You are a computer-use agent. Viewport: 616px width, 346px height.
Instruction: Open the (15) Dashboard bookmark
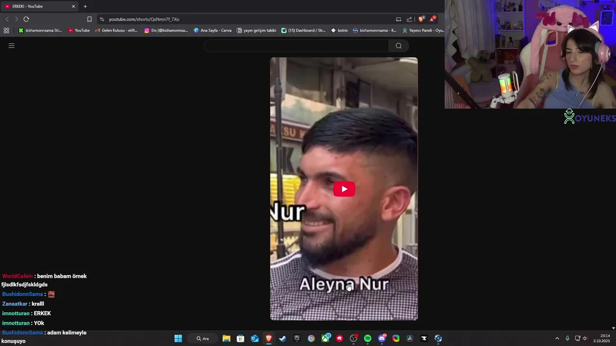(303, 30)
